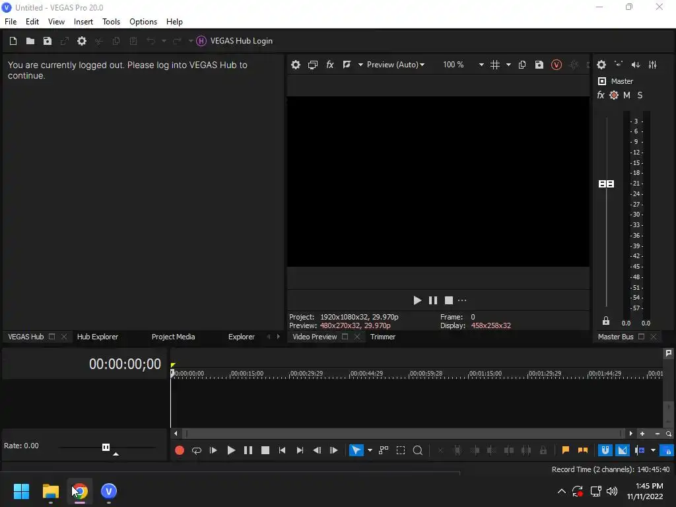Viewport: 676px width, 507px height.
Task: Switch to Trimmer tab
Action: pyautogui.click(x=382, y=337)
